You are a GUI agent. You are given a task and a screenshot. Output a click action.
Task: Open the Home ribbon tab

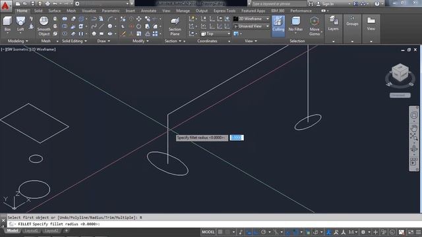[x=22, y=11]
